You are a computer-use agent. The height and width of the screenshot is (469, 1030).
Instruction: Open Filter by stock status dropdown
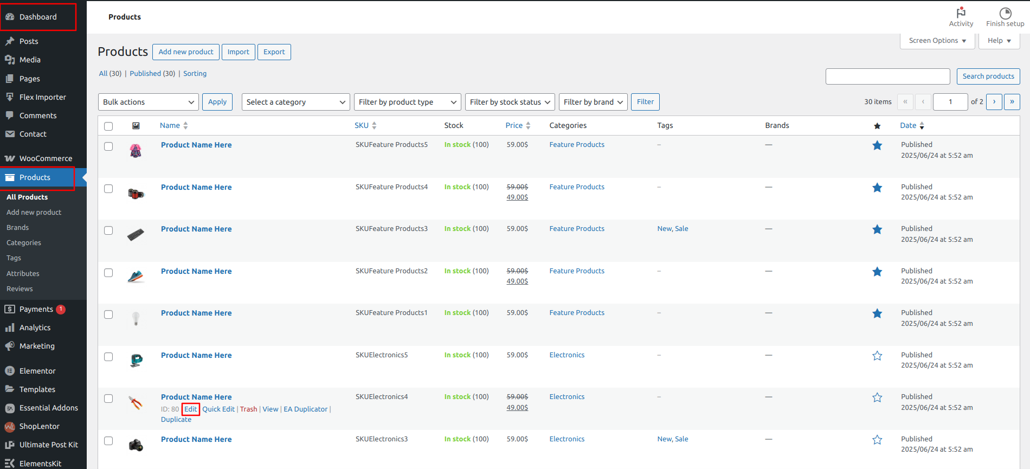click(510, 102)
